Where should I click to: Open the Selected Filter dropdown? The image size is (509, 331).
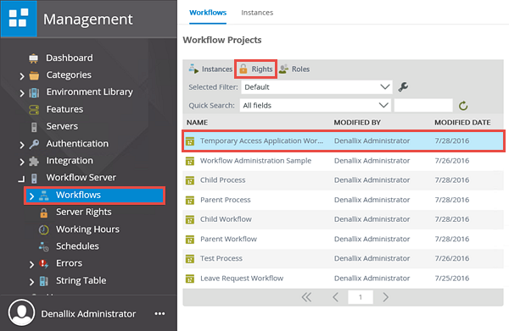(316, 87)
